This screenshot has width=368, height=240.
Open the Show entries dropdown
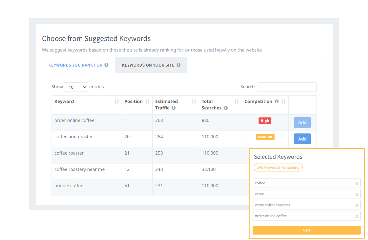76,87
